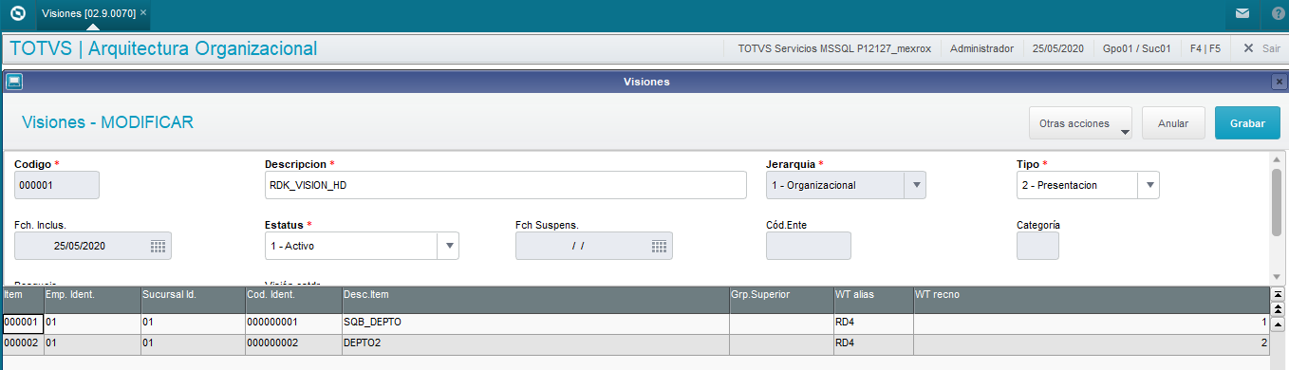The height and width of the screenshot is (370, 1289).
Task: Move up one grid row arrow
Action: tap(1277, 324)
